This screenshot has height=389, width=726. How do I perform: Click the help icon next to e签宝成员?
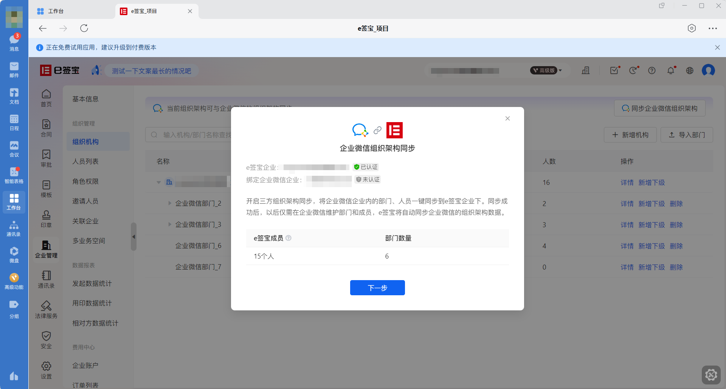click(289, 238)
